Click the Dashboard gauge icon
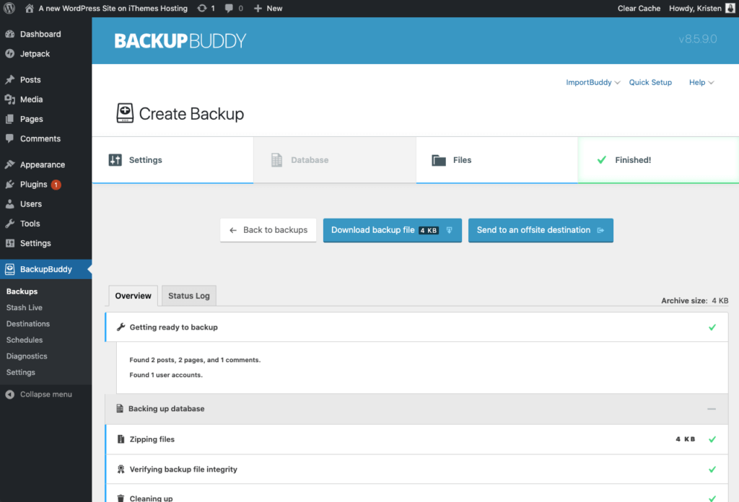This screenshot has width=739, height=502. pyautogui.click(x=10, y=34)
